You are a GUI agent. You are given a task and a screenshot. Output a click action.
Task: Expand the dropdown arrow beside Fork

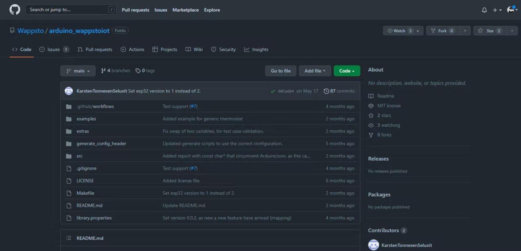click(465, 31)
